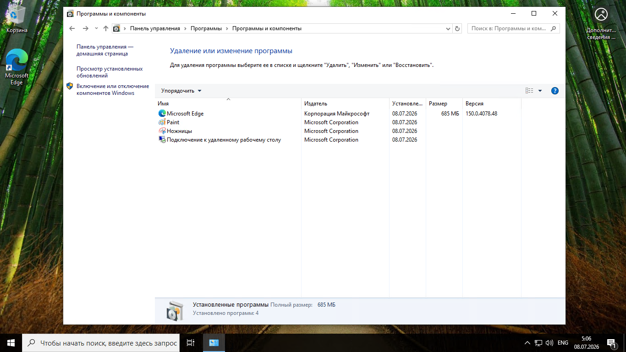Open the blue Help question mark icon
The width and height of the screenshot is (626, 352).
click(x=555, y=91)
